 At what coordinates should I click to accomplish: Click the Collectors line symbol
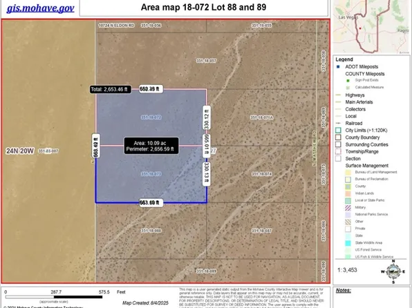click(339, 109)
